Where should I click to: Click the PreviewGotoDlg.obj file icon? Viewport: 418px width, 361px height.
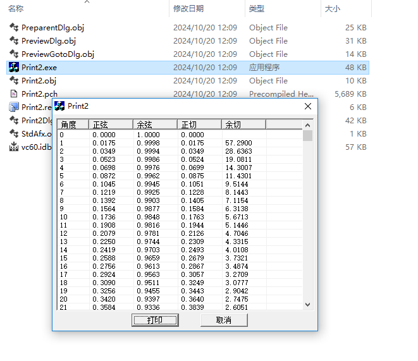(x=14, y=54)
